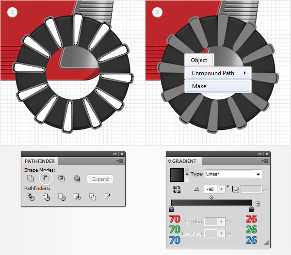The width and height of the screenshot is (291, 255).
Task: Click the delete stop trash icon
Action: coord(258,204)
